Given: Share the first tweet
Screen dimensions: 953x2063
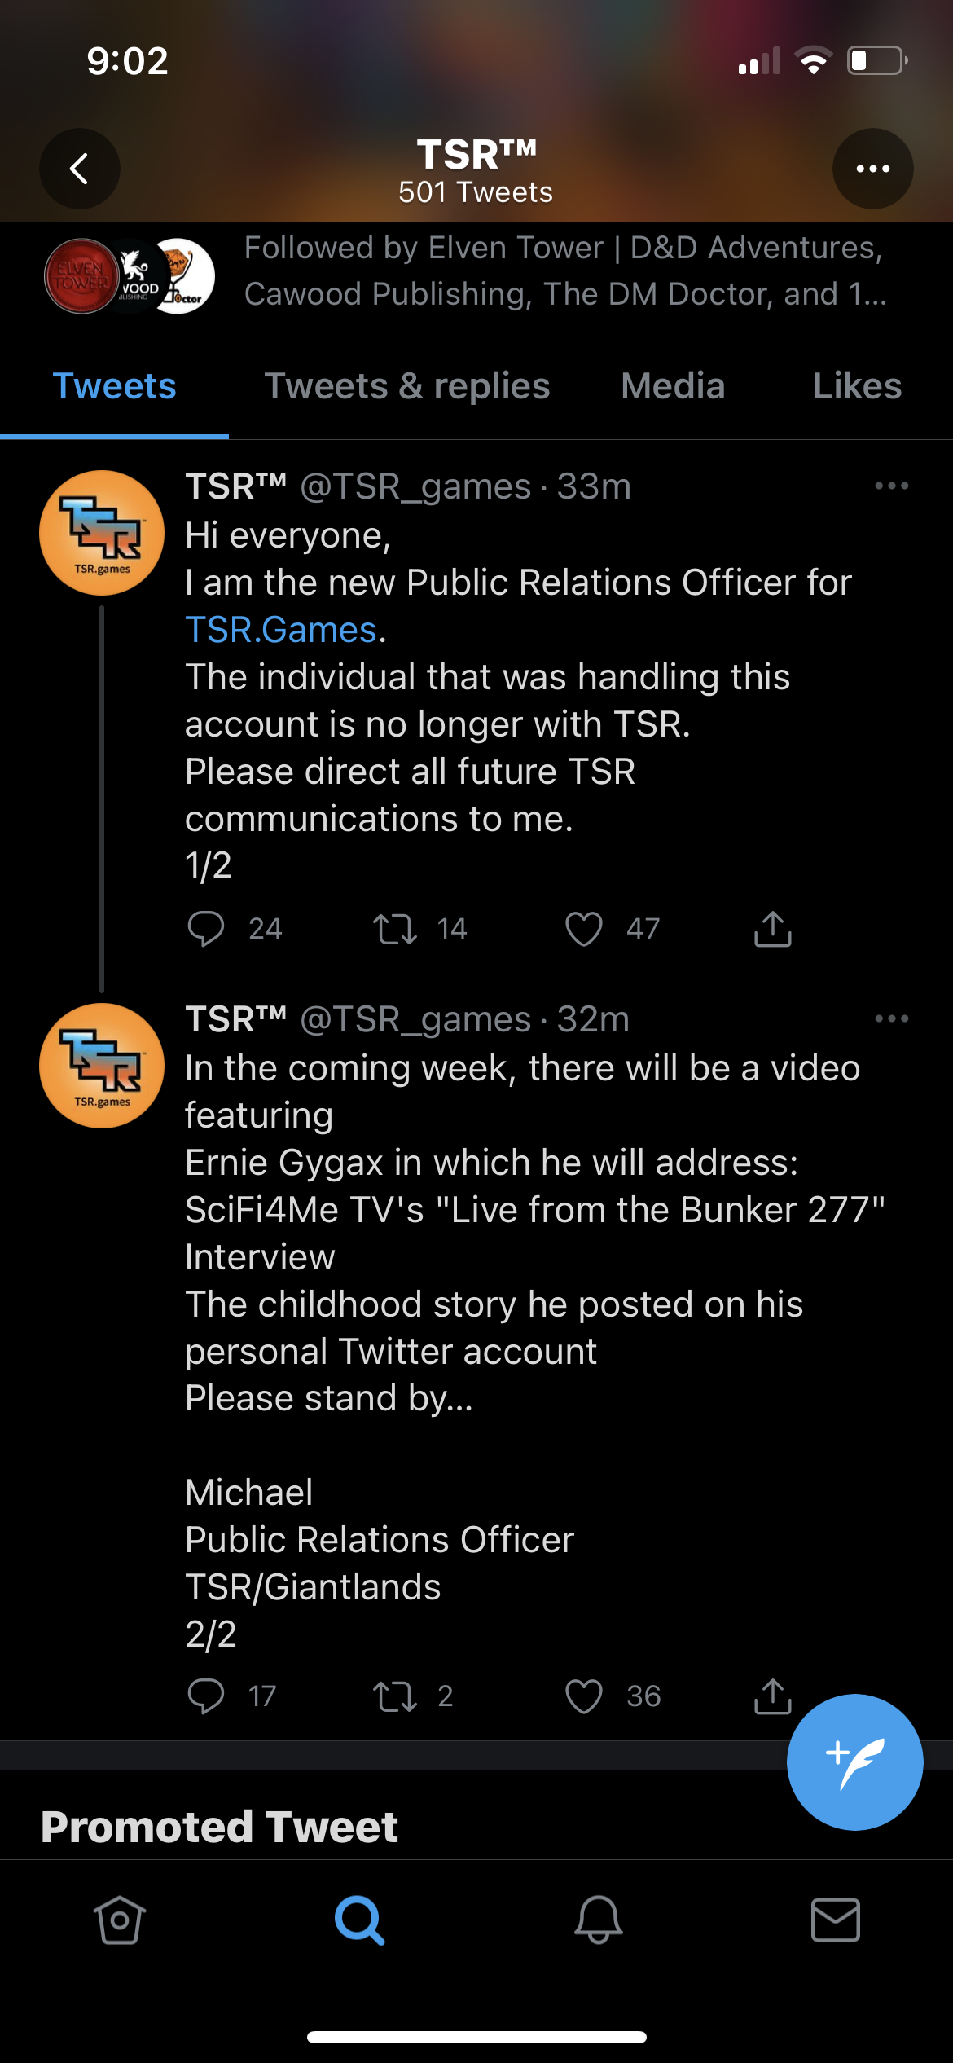Looking at the screenshot, I should 772,929.
